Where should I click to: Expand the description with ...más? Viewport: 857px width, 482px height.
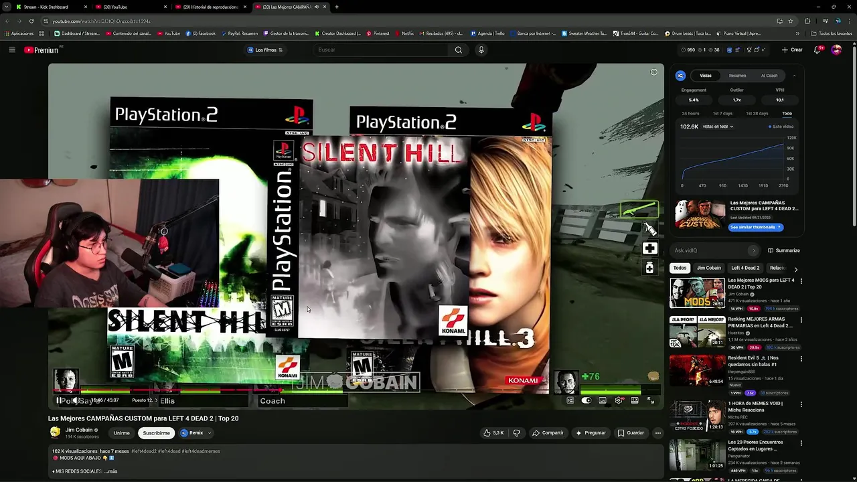[110, 471]
